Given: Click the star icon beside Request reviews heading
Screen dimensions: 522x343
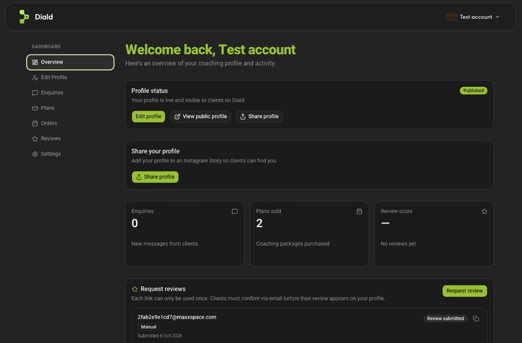Looking at the screenshot, I should coord(135,289).
